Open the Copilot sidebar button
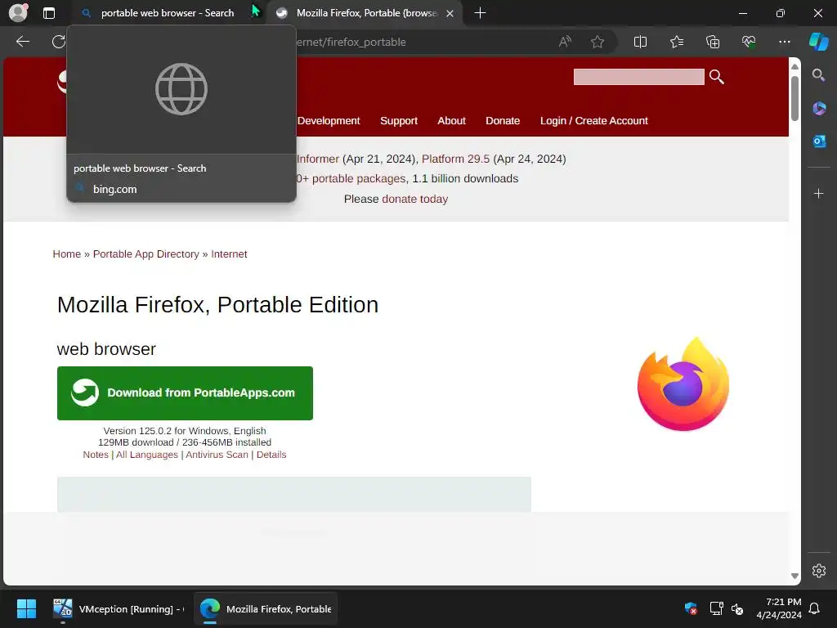The image size is (837, 628). [x=818, y=42]
